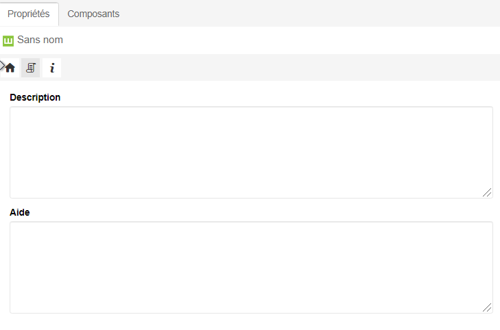
Task: Click the Description field label
Action: (x=35, y=97)
